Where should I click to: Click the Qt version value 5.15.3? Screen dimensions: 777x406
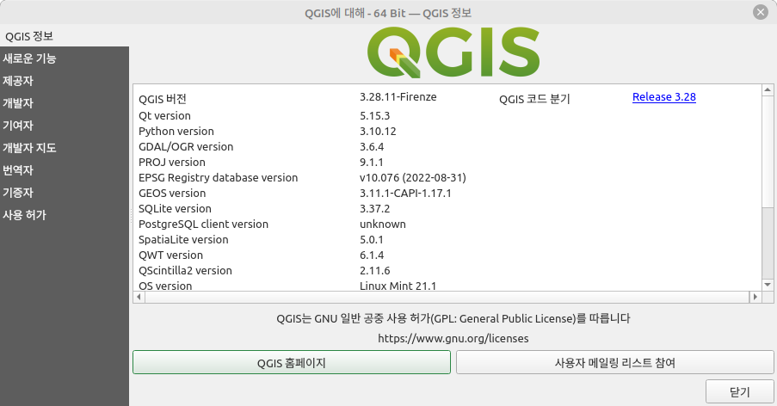374,116
